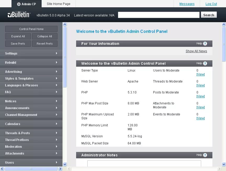Click main content scroll down arrow
The image size is (226, 171).
pyautogui.click(x=224, y=164)
